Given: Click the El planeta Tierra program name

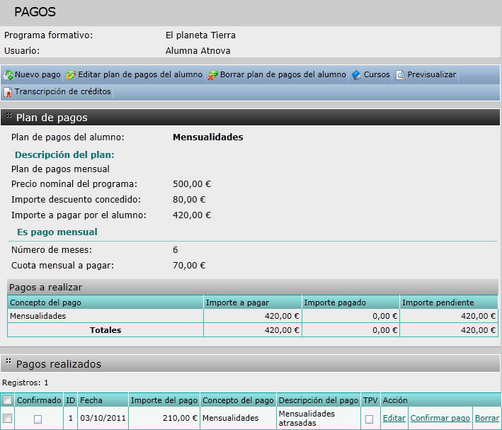Looking at the screenshot, I should point(200,35).
